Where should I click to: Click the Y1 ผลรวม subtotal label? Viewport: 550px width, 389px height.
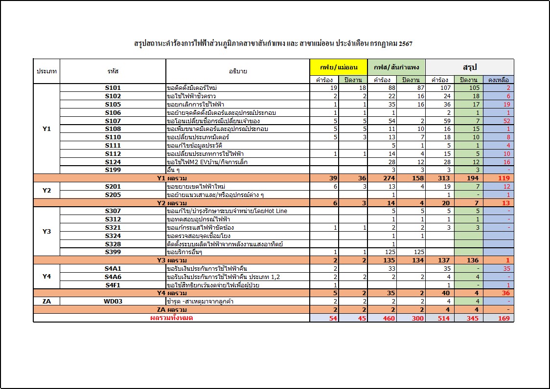pyautogui.click(x=172, y=178)
